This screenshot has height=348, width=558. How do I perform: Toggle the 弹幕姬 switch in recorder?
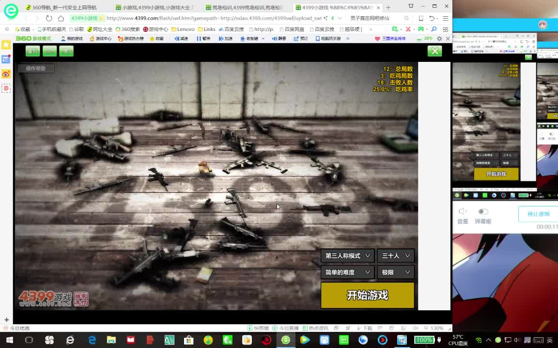pos(483,212)
